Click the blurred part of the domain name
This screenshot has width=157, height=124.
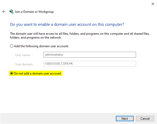pos(52,64)
